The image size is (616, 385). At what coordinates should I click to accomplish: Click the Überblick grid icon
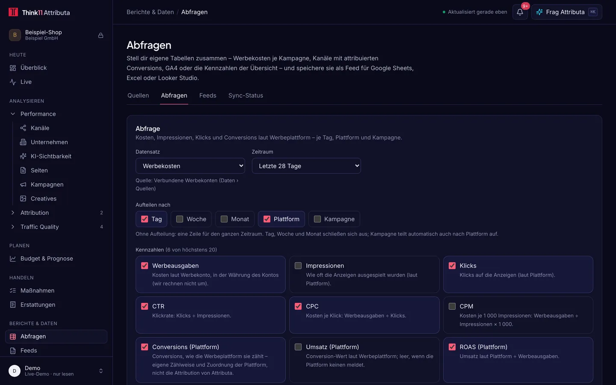coord(13,68)
